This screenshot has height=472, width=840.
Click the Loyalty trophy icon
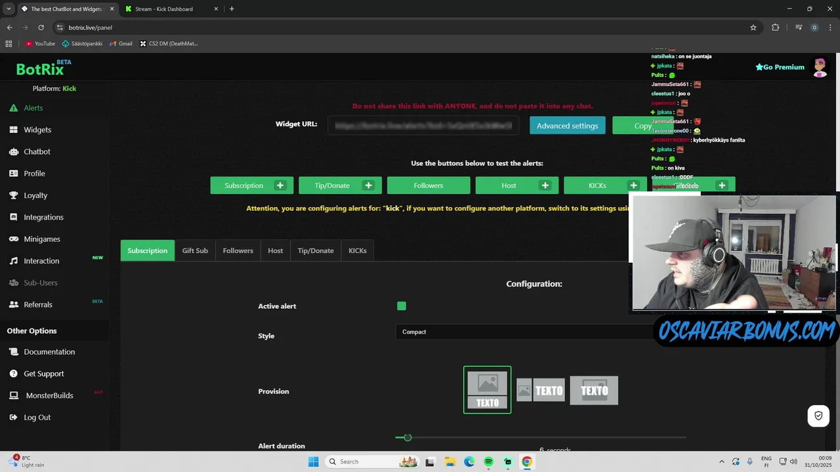click(x=13, y=195)
